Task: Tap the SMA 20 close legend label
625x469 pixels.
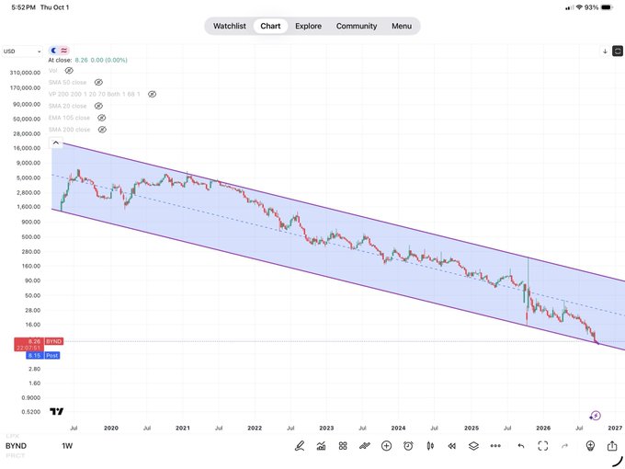Action: tap(67, 106)
